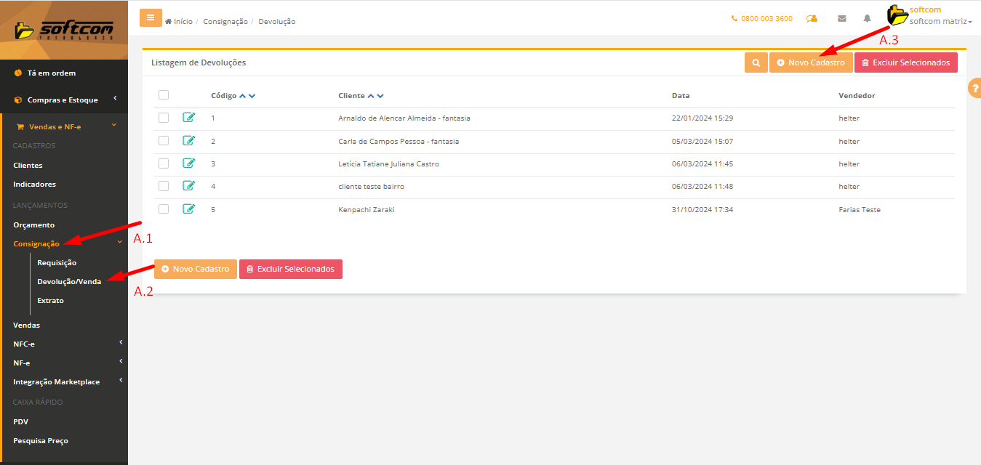Expand the NFC-e sidebar submenu

click(65, 344)
